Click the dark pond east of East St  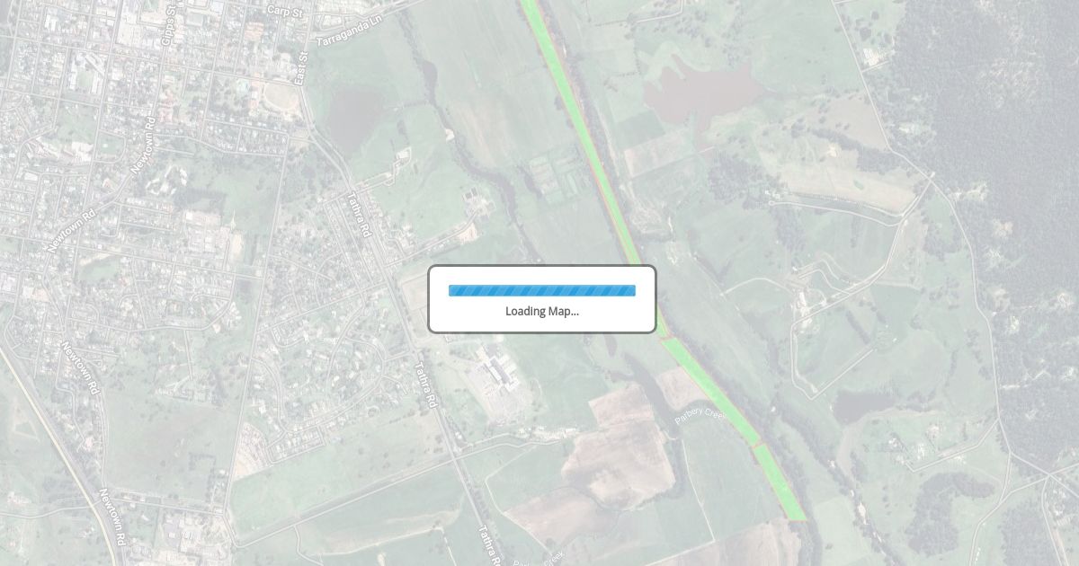tap(353, 119)
